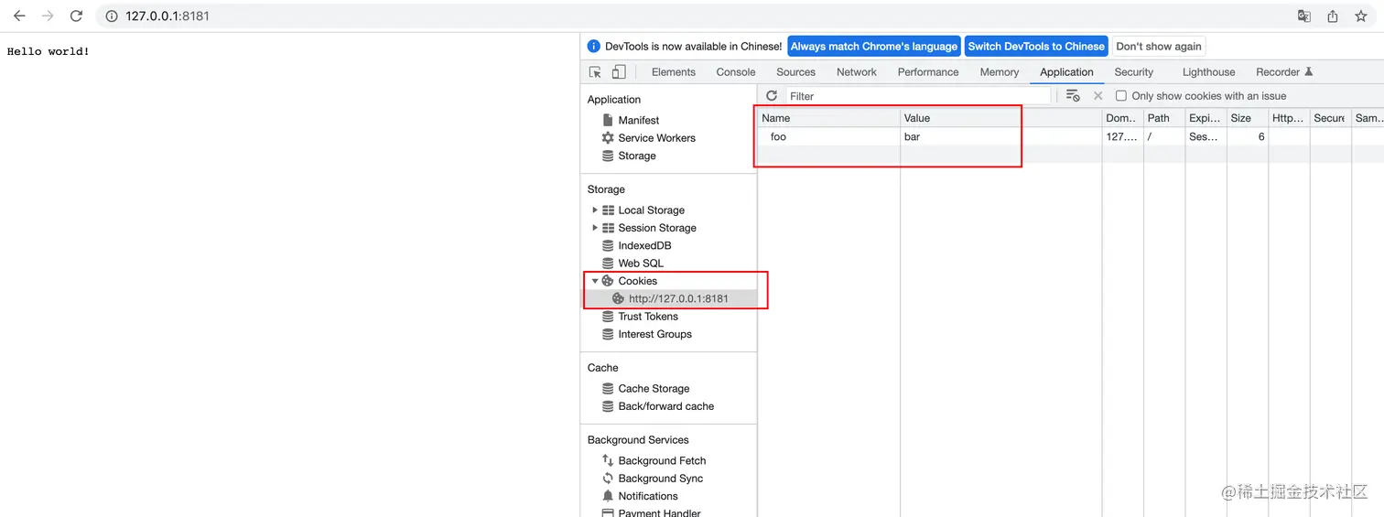Click the Don't show again button
The image size is (1384, 517).
pos(1159,47)
